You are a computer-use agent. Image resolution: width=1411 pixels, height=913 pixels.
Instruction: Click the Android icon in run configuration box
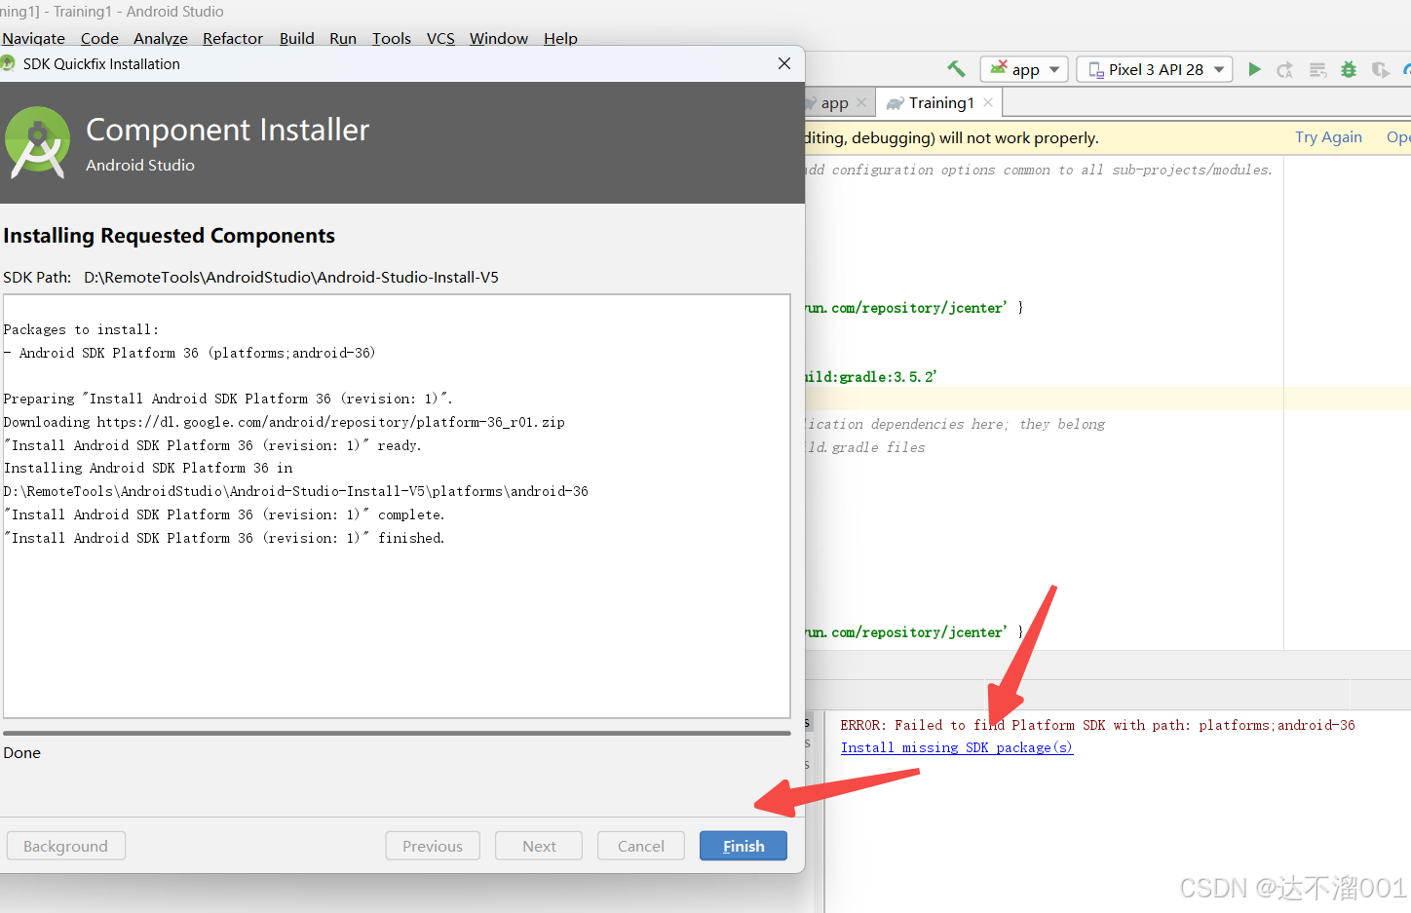[x=998, y=68]
